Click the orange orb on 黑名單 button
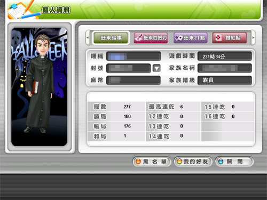This screenshot has width=267, height=200. 138,162
